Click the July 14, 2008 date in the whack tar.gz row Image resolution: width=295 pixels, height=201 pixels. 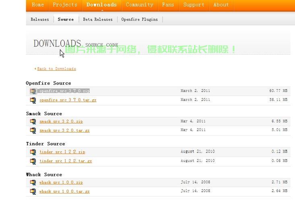click(195, 191)
